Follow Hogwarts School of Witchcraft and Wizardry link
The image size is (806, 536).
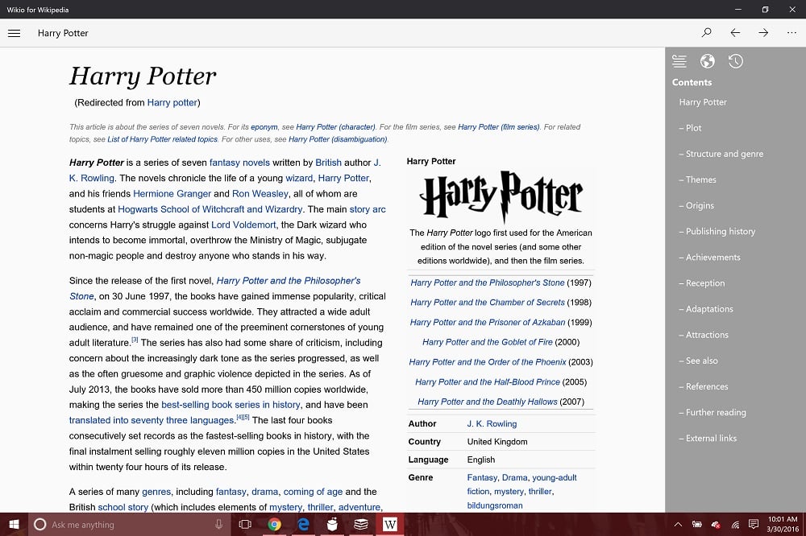210,209
